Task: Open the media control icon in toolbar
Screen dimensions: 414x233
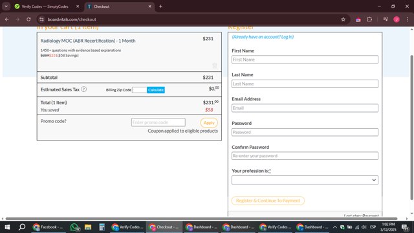Action: [x=386, y=19]
